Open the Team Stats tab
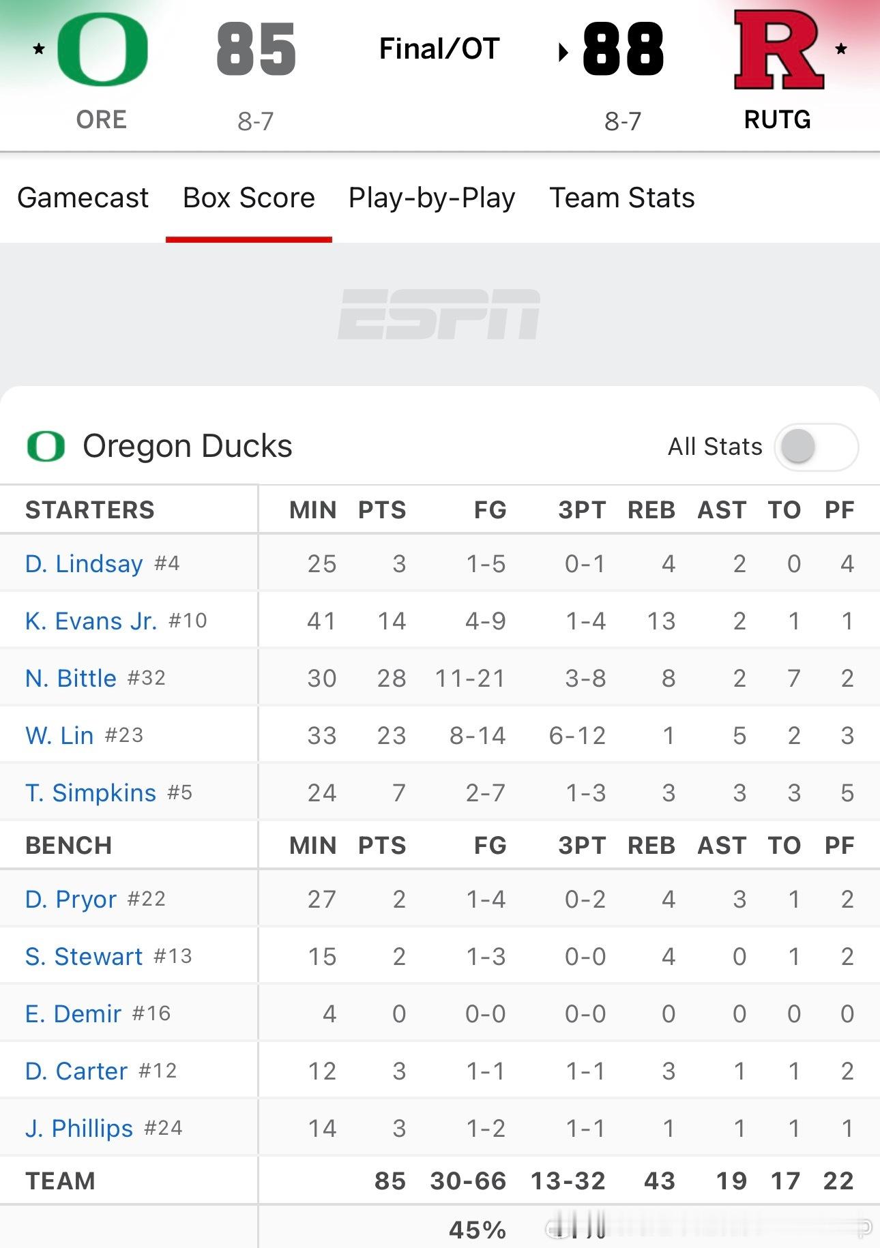 click(x=622, y=198)
